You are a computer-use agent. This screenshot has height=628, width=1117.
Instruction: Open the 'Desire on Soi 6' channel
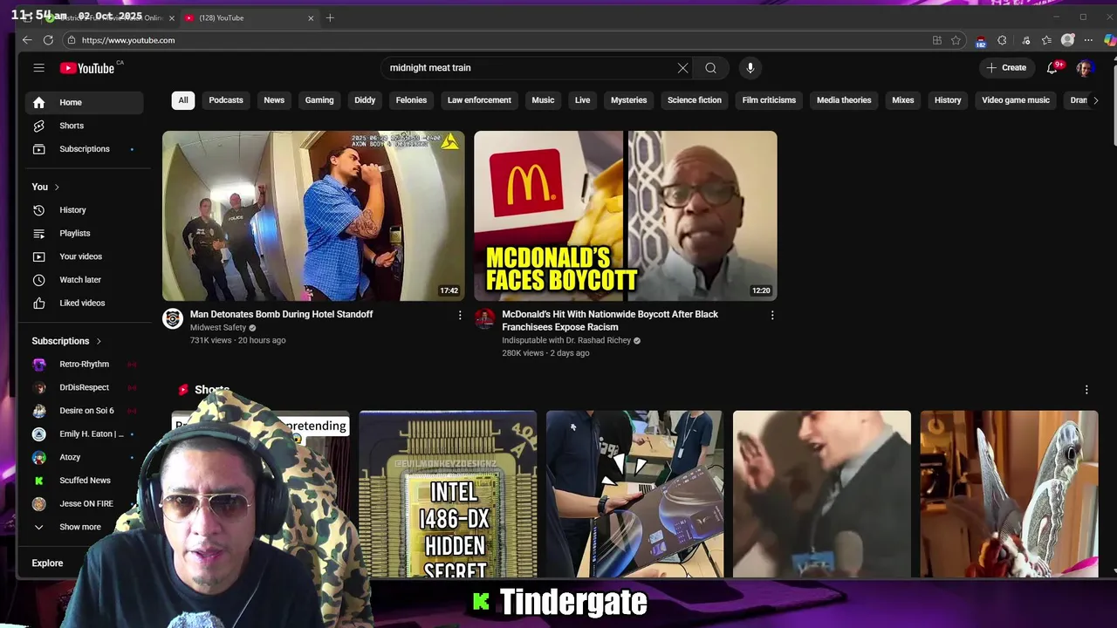pyautogui.click(x=84, y=411)
